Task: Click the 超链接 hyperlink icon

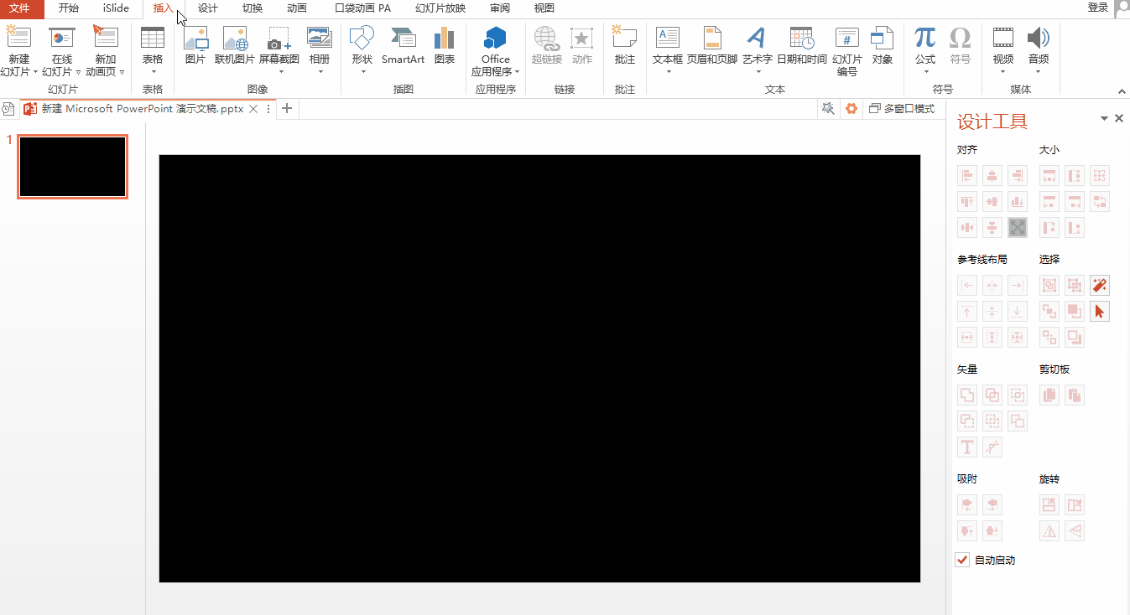Action: click(546, 46)
